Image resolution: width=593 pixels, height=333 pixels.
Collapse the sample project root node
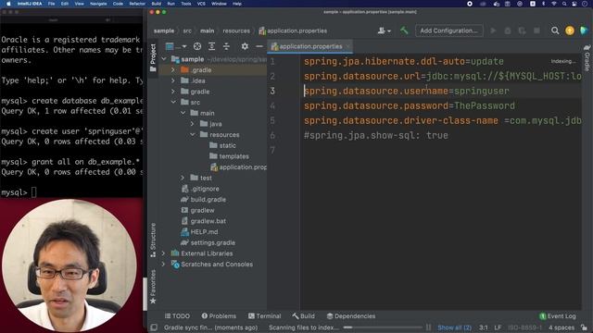point(164,59)
